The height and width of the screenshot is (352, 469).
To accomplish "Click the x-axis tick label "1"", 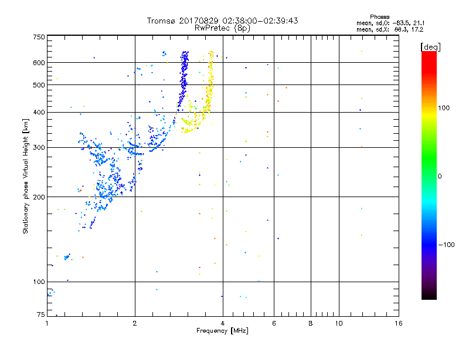I will click(47, 323).
